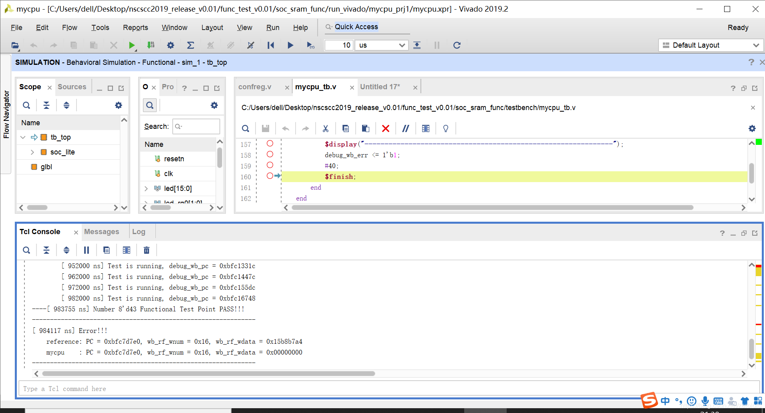Screen dimensions: 765x413
Task: Switch to the Sources tab
Action: click(x=72, y=87)
